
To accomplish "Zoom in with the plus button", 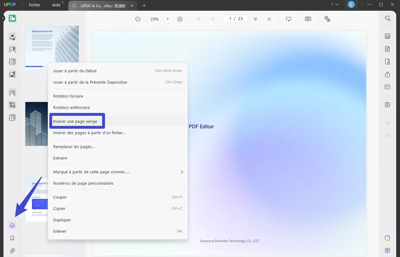I will [x=180, y=19].
